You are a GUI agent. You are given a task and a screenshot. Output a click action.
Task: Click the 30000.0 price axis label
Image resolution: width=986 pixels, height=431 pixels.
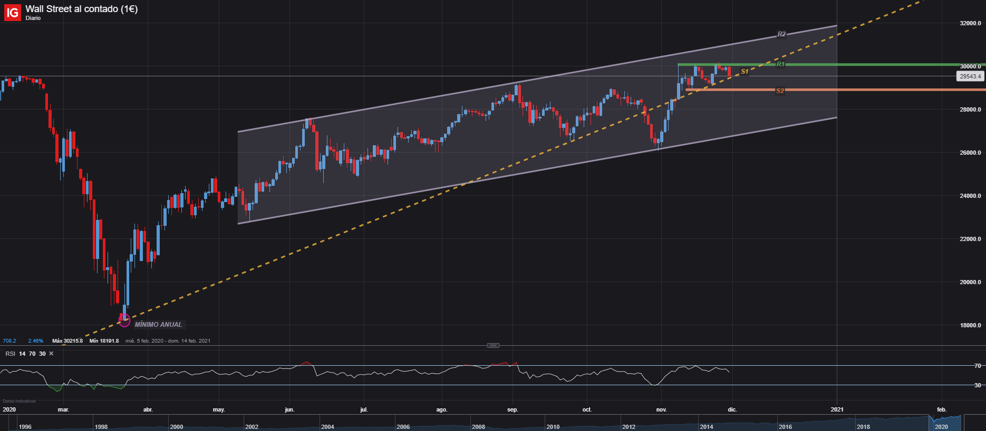click(x=970, y=66)
